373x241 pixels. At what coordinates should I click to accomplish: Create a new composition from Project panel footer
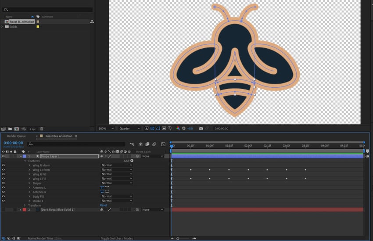[16, 129]
